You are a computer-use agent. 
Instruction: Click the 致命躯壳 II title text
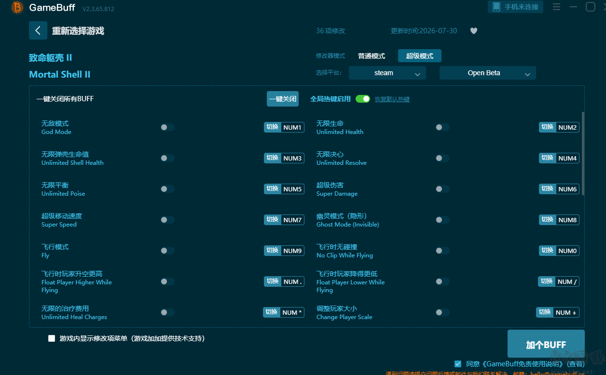tap(51, 58)
